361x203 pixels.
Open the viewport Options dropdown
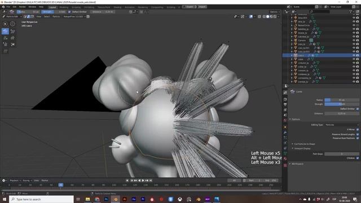coord(275,12)
